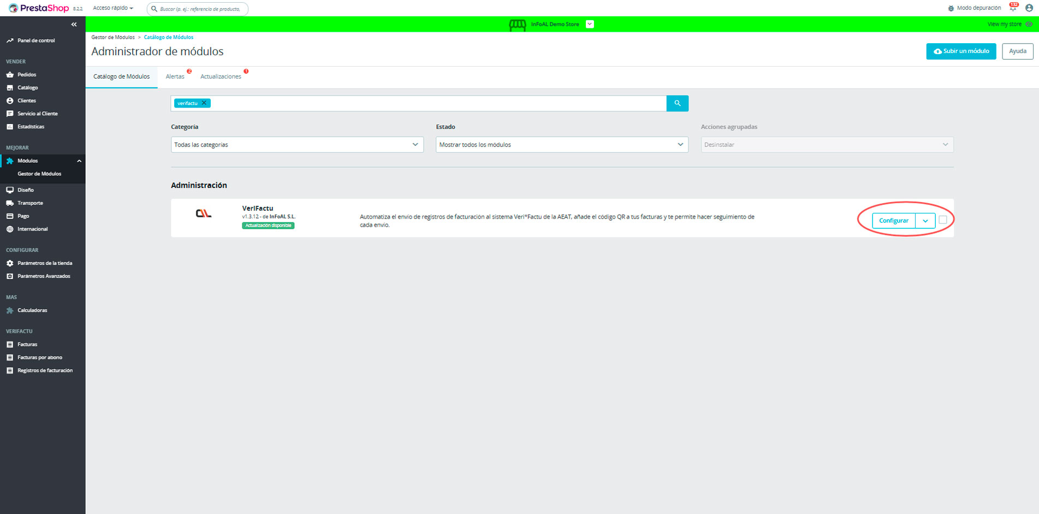1039x514 pixels.
Task: Click Subir un módulo button
Action: coord(961,51)
